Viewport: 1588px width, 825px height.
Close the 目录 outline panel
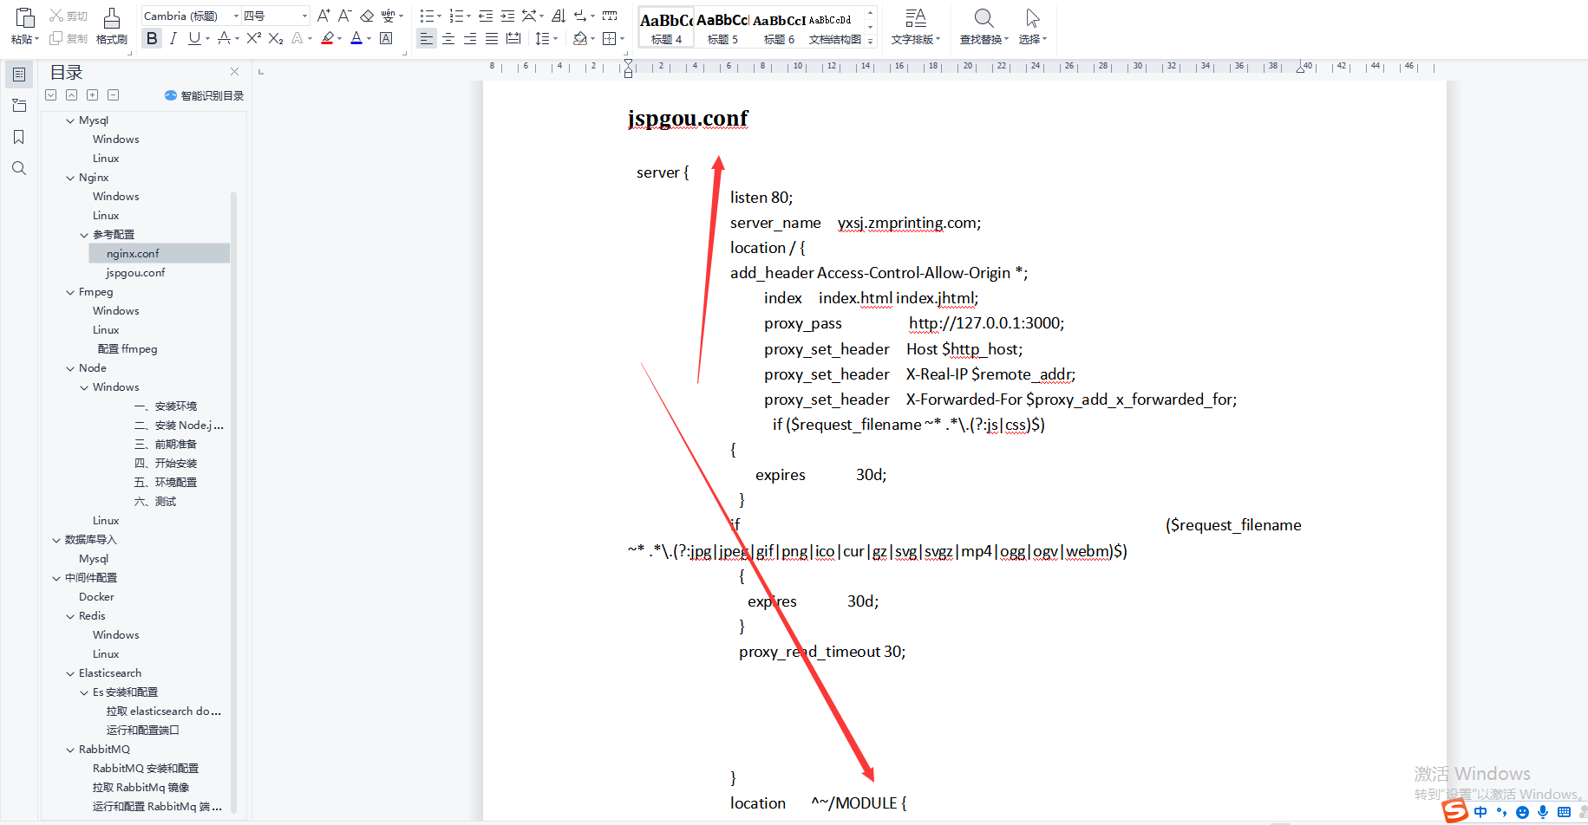pos(234,72)
